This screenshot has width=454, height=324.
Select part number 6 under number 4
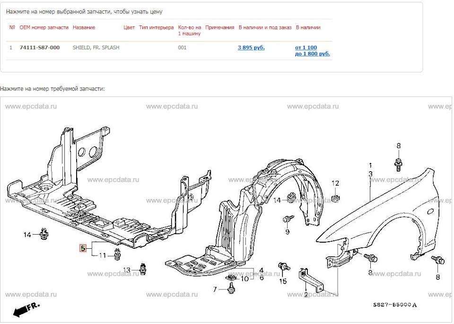pyautogui.click(x=262, y=278)
